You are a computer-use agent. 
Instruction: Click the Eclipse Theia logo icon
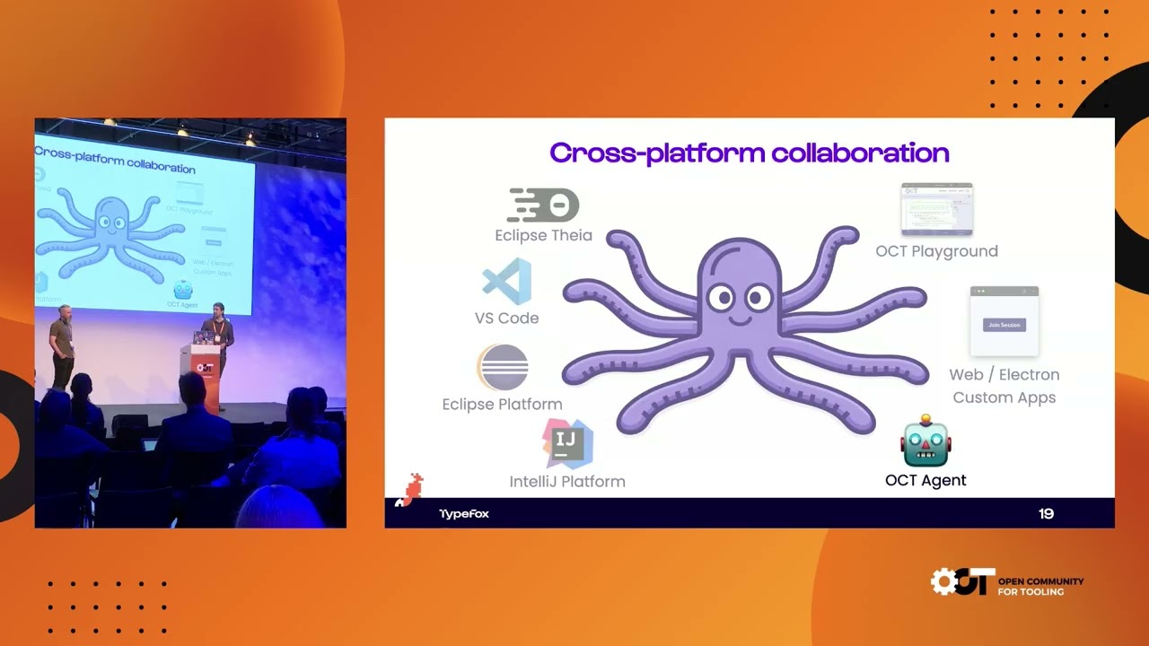click(543, 205)
